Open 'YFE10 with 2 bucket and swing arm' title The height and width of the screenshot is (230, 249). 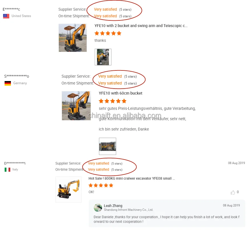[141, 26]
